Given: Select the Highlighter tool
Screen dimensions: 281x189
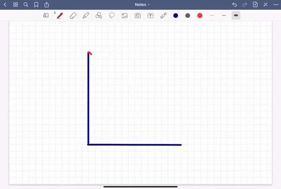Looking at the screenshot, I should tap(86, 15).
